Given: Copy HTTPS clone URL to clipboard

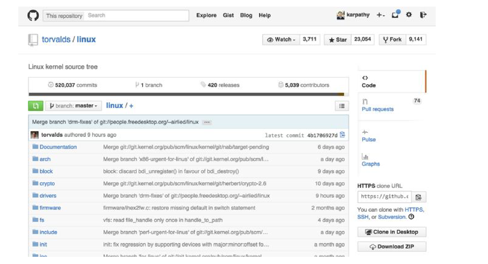Looking at the screenshot, I should [419, 197].
